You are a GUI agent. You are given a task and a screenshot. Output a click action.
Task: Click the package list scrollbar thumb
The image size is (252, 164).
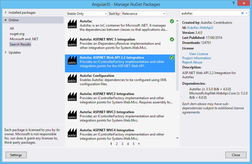pos(177,57)
